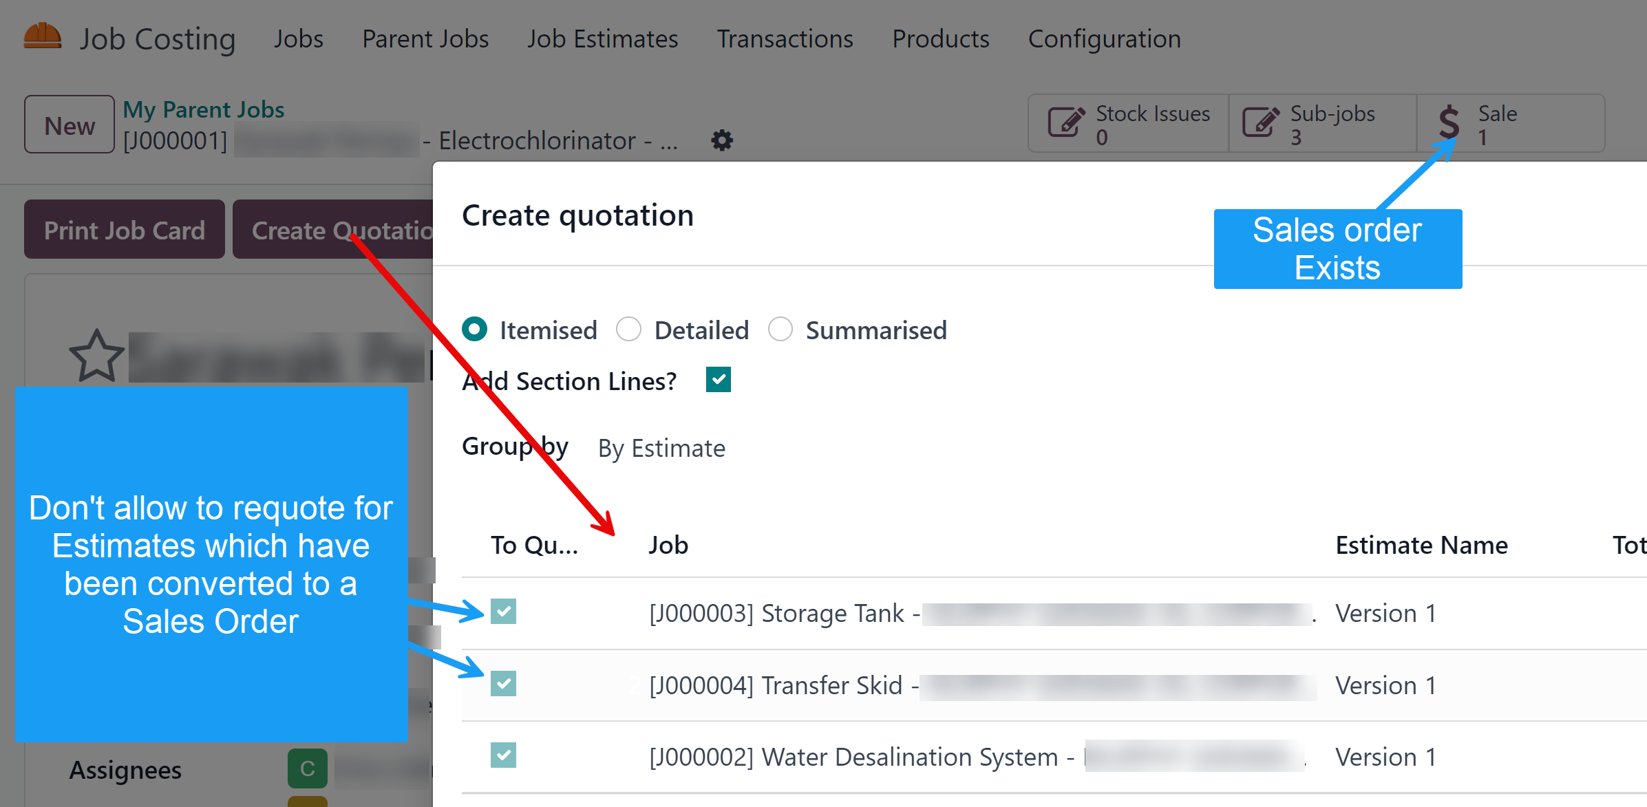Toggle the favorite star icon

96,356
